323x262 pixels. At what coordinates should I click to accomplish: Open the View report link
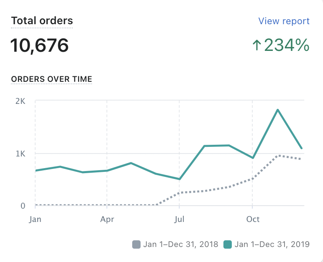click(x=284, y=21)
